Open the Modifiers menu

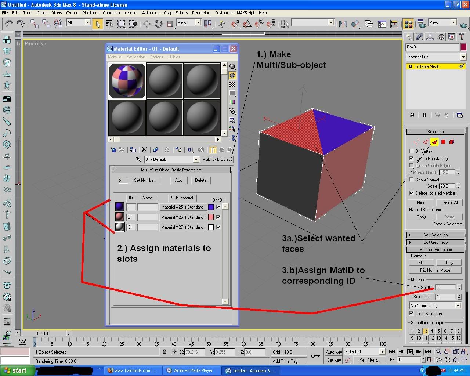(x=90, y=13)
